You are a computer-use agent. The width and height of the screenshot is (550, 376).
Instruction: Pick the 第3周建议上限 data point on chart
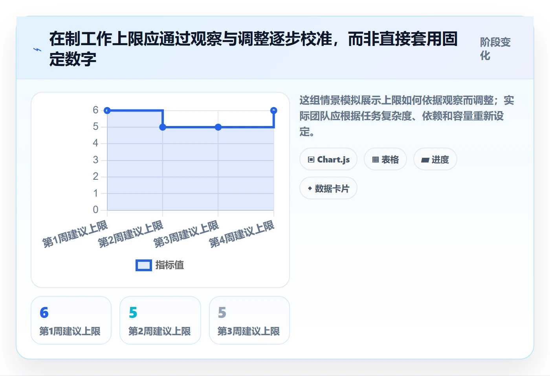218,127
